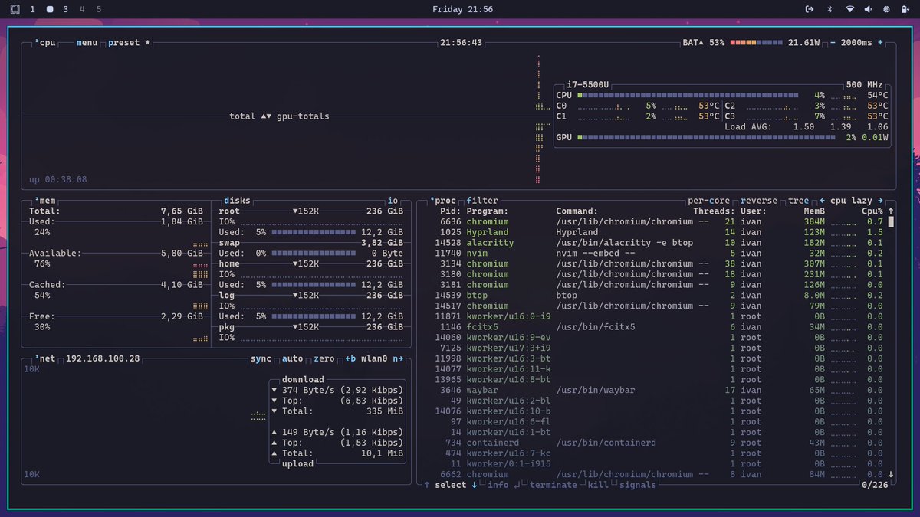The image size is (920, 517).
Task: Open the btop menu
Action: pos(87,43)
